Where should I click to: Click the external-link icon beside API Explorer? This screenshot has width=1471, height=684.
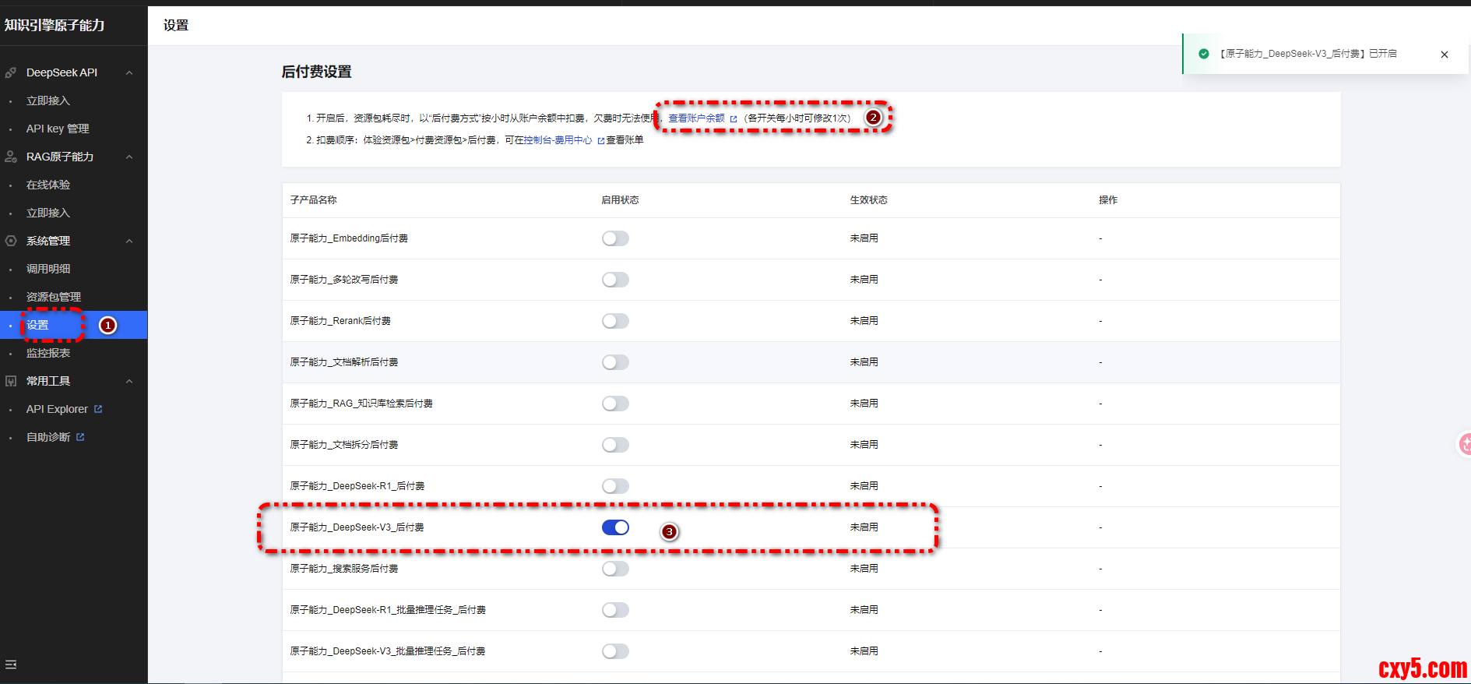pos(98,409)
